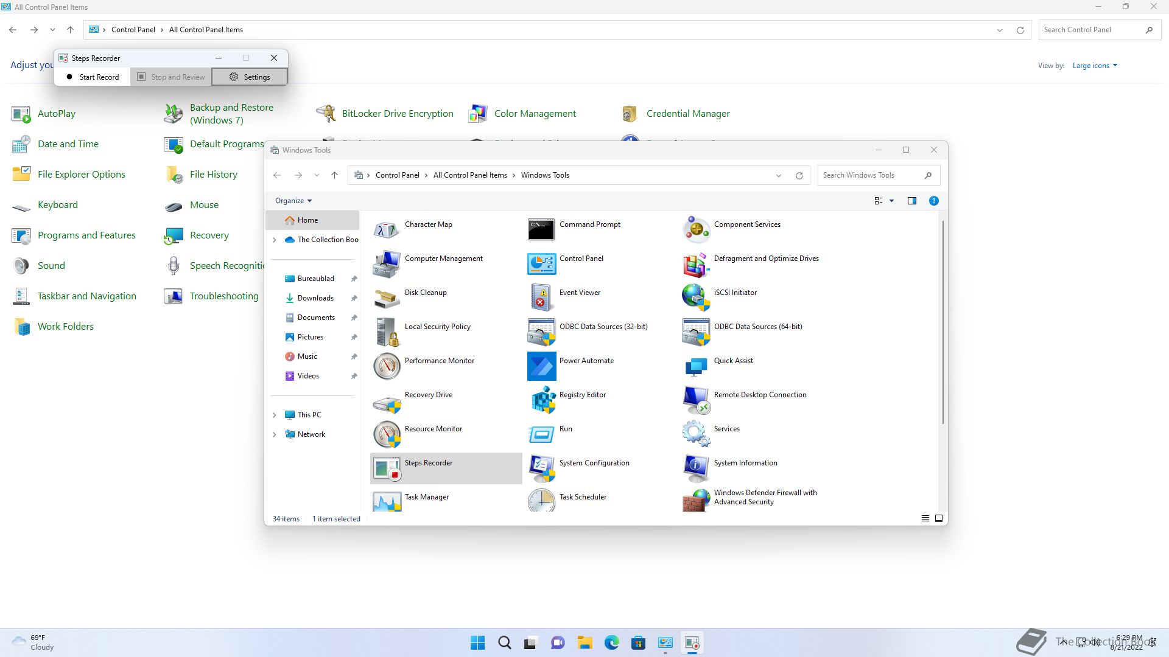Screen dimensions: 1169x657
Task: Open Performance Monitor icon
Action: [x=386, y=366]
